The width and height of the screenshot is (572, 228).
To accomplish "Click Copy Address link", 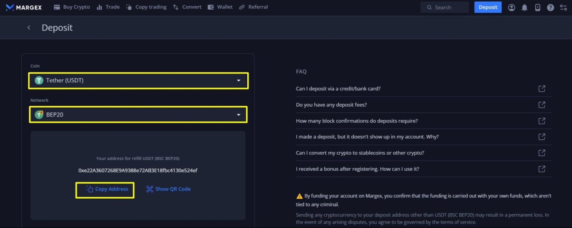I will (x=107, y=189).
